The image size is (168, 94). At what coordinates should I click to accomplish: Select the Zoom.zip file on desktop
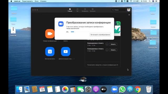pos(13,32)
